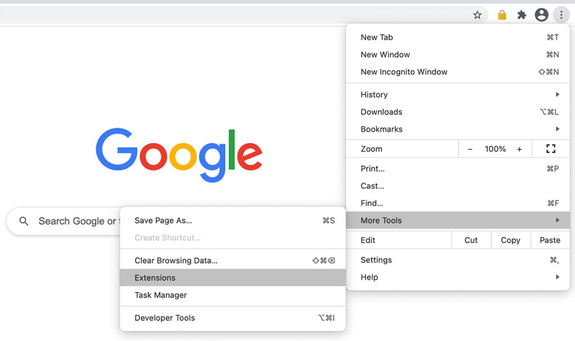Open Task Manager from submenu
575x341 pixels.
pos(232,295)
